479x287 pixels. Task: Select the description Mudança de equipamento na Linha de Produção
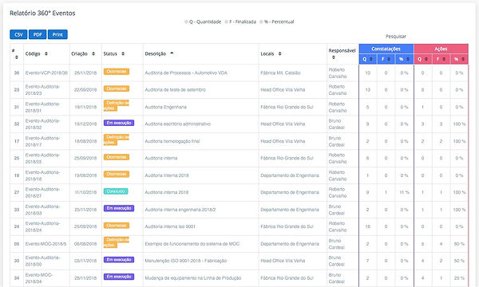(193, 278)
